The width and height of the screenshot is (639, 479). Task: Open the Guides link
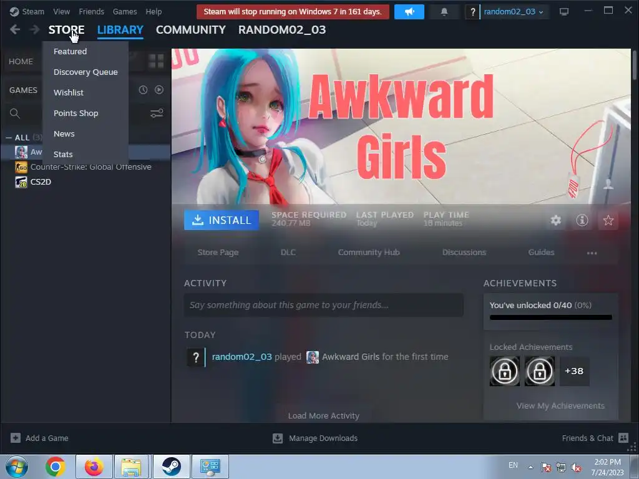(x=541, y=253)
